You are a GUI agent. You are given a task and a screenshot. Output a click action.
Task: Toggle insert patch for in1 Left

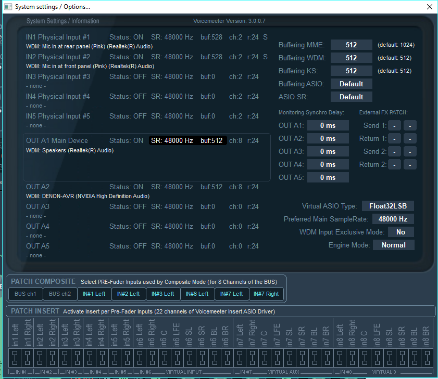pos(15,358)
